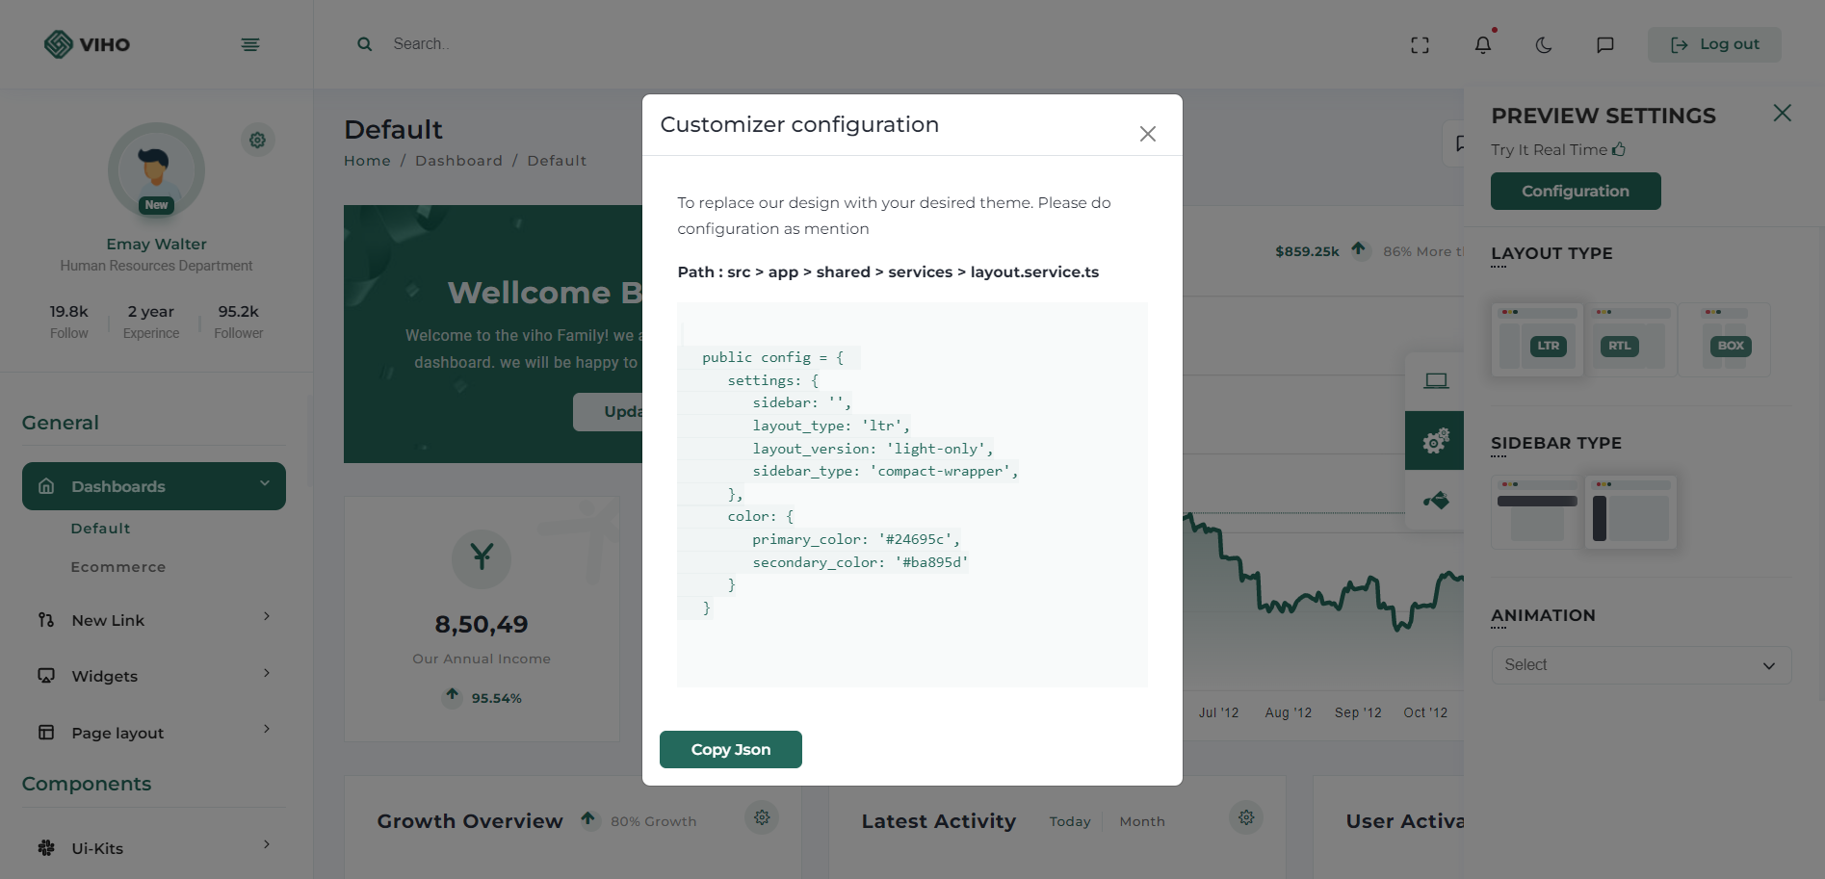The width and height of the screenshot is (1825, 879).
Task: Select the customizer gears icon tab
Action: coord(1435,441)
